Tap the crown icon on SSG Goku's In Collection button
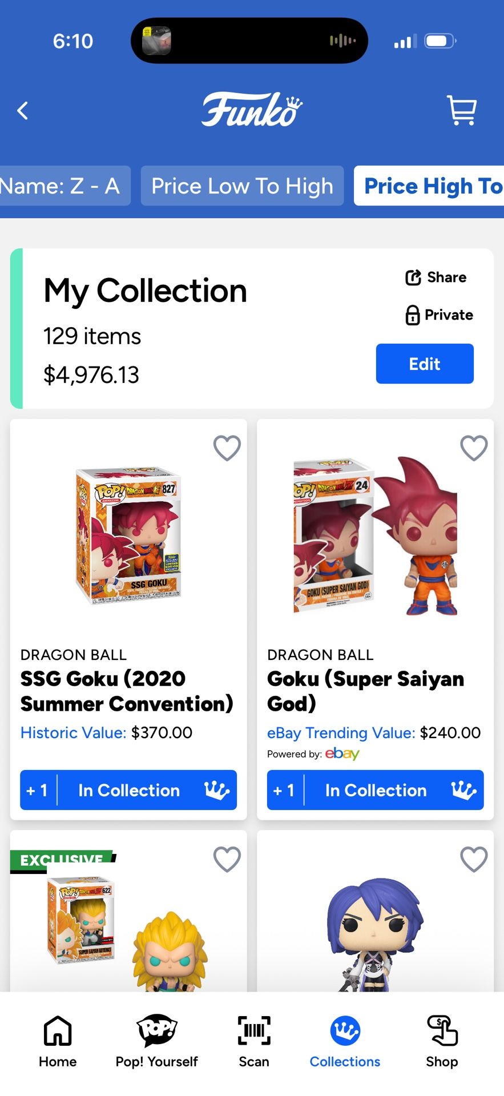The width and height of the screenshot is (504, 1096). click(217, 790)
